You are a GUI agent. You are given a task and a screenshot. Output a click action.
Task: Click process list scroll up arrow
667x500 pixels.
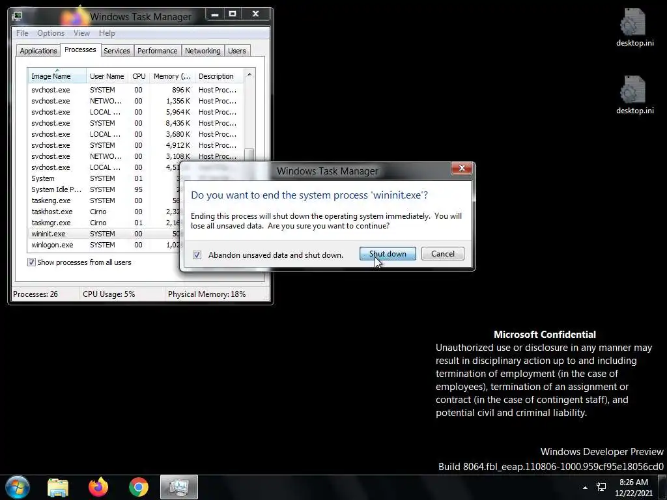point(249,74)
